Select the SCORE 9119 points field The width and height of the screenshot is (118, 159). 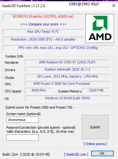pos(43,17)
